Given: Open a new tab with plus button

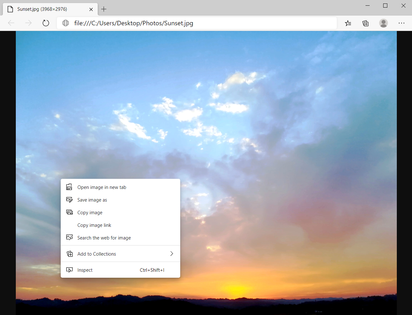Looking at the screenshot, I should 104,9.
